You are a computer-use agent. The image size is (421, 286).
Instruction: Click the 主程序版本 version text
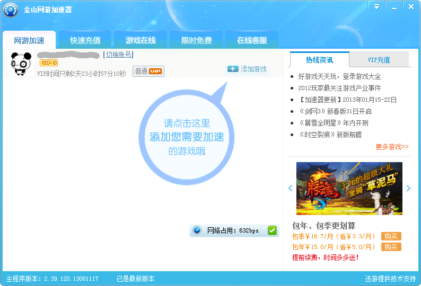[x=52, y=279]
